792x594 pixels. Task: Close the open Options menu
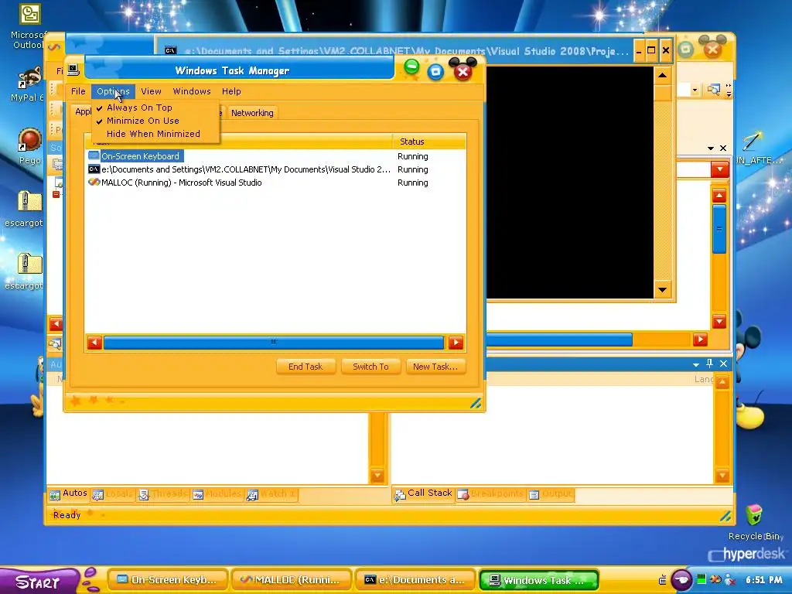pyautogui.click(x=113, y=91)
